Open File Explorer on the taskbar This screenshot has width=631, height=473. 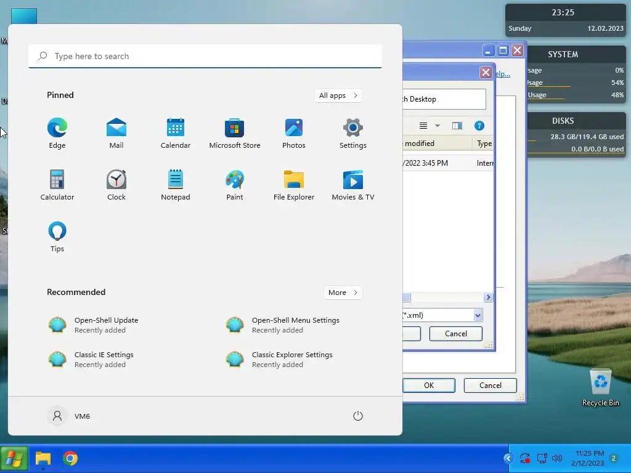[43, 458]
